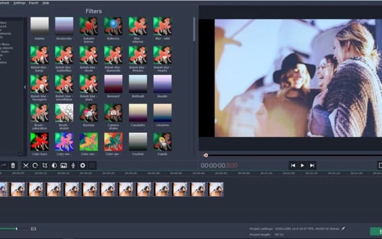Play the preview video

[302, 165]
